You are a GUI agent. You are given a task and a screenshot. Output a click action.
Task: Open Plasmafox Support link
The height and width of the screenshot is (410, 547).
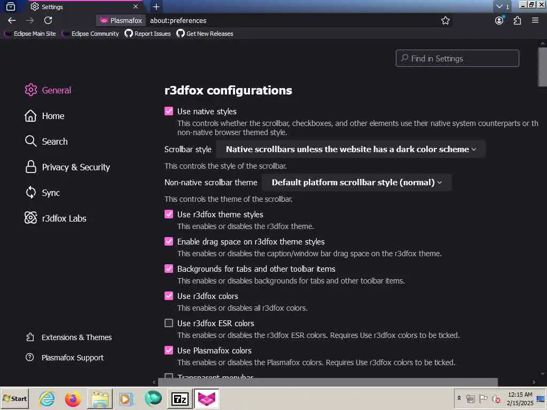65,358
